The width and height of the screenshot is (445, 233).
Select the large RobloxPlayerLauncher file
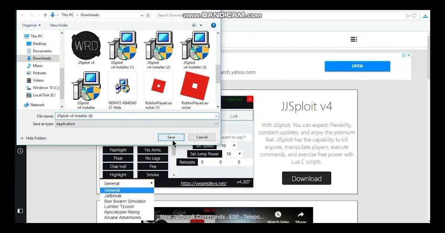[x=195, y=91]
